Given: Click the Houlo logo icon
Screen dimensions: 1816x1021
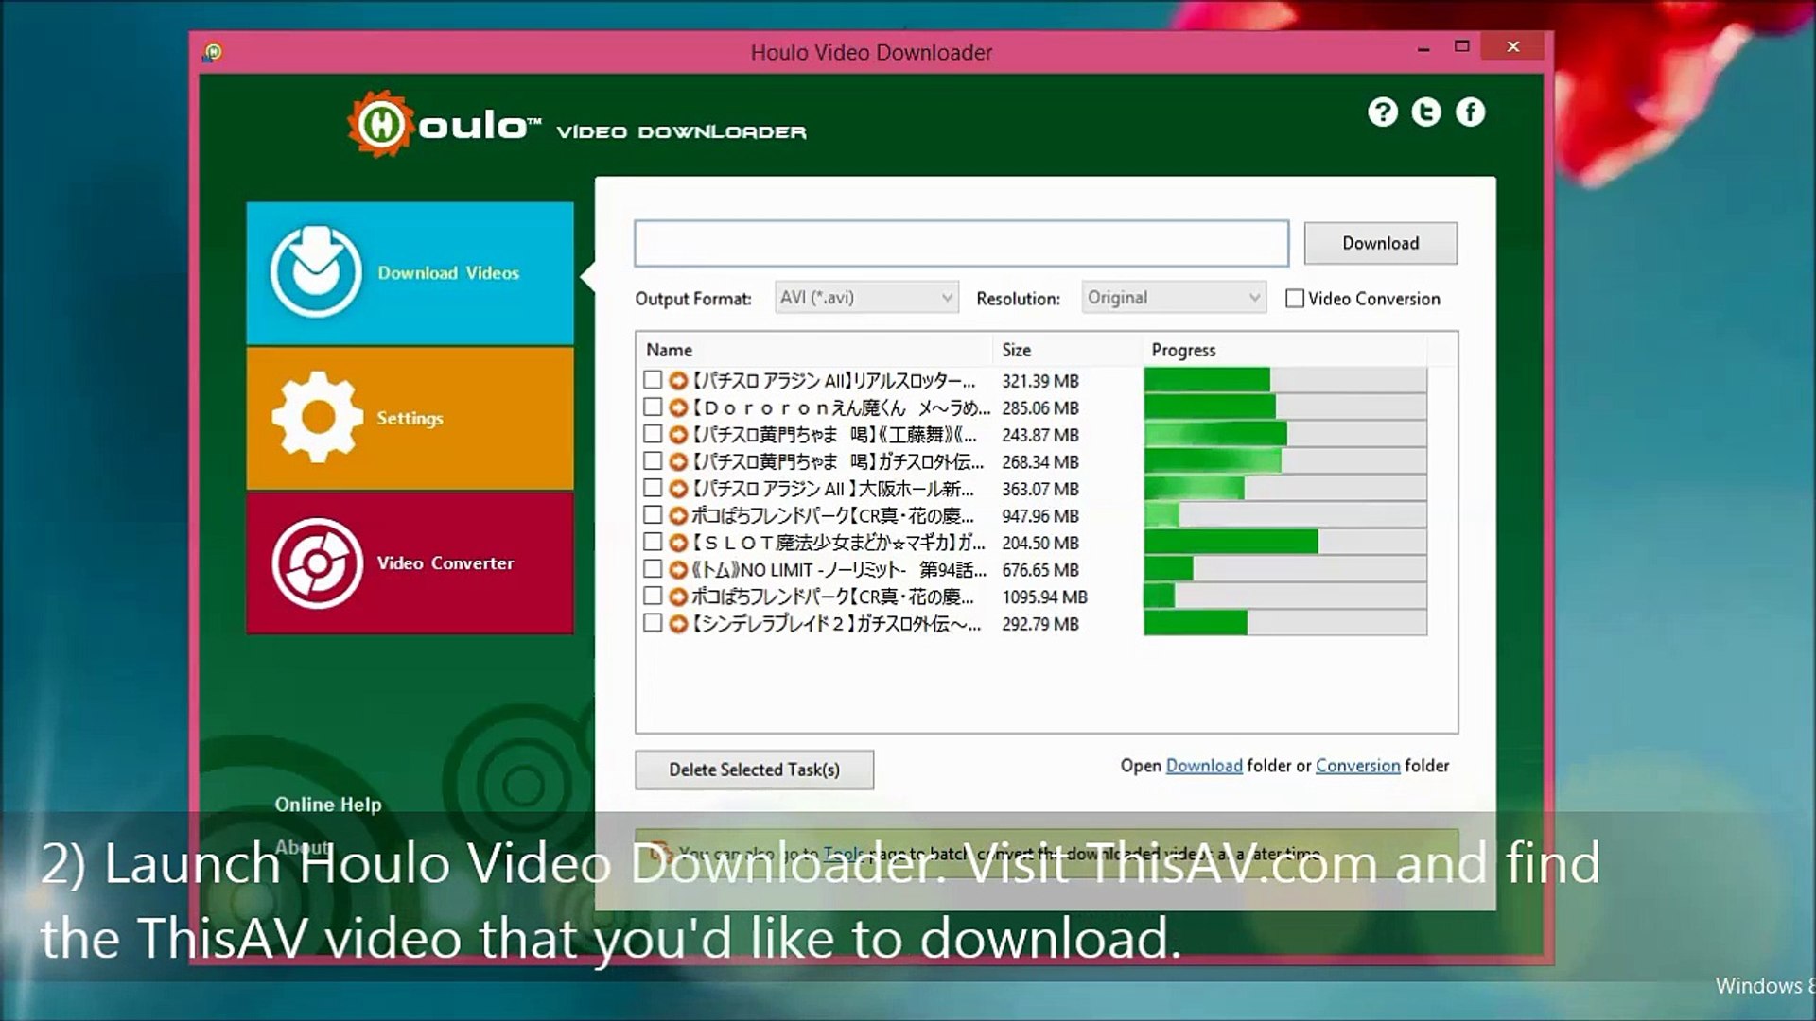Looking at the screenshot, I should (381, 124).
